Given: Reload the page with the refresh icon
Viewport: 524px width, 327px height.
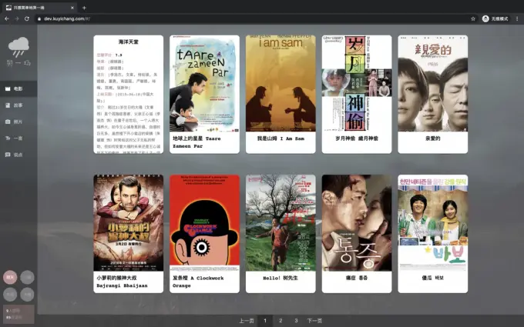Looking at the screenshot, I should 27,18.
